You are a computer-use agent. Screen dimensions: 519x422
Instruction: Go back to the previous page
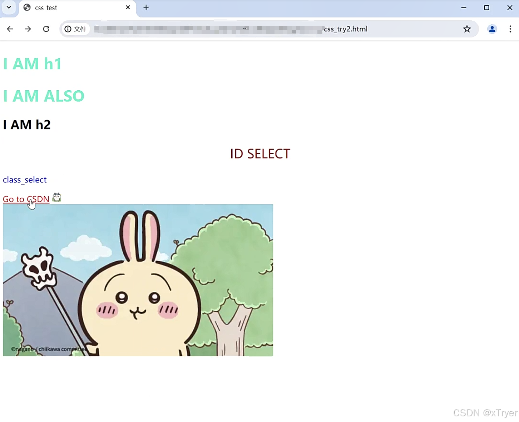10,29
